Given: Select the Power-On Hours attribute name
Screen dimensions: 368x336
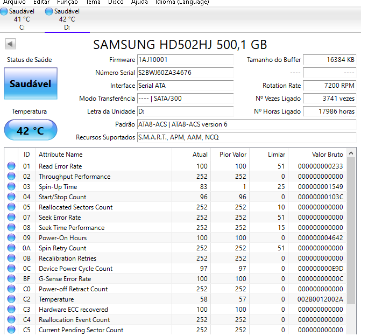Looking at the screenshot, I should [62, 238].
